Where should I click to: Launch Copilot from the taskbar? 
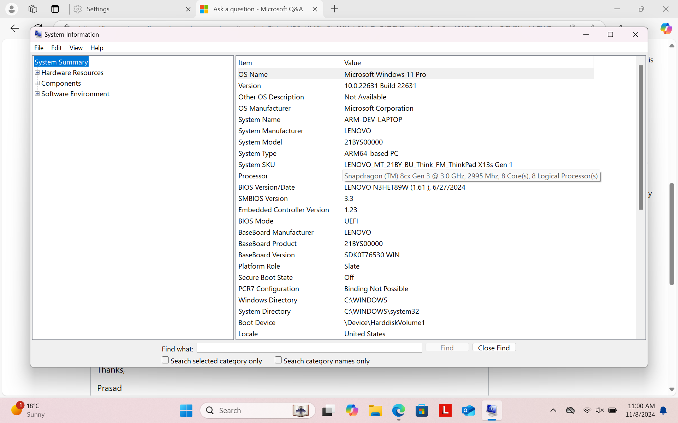coord(352,410)
